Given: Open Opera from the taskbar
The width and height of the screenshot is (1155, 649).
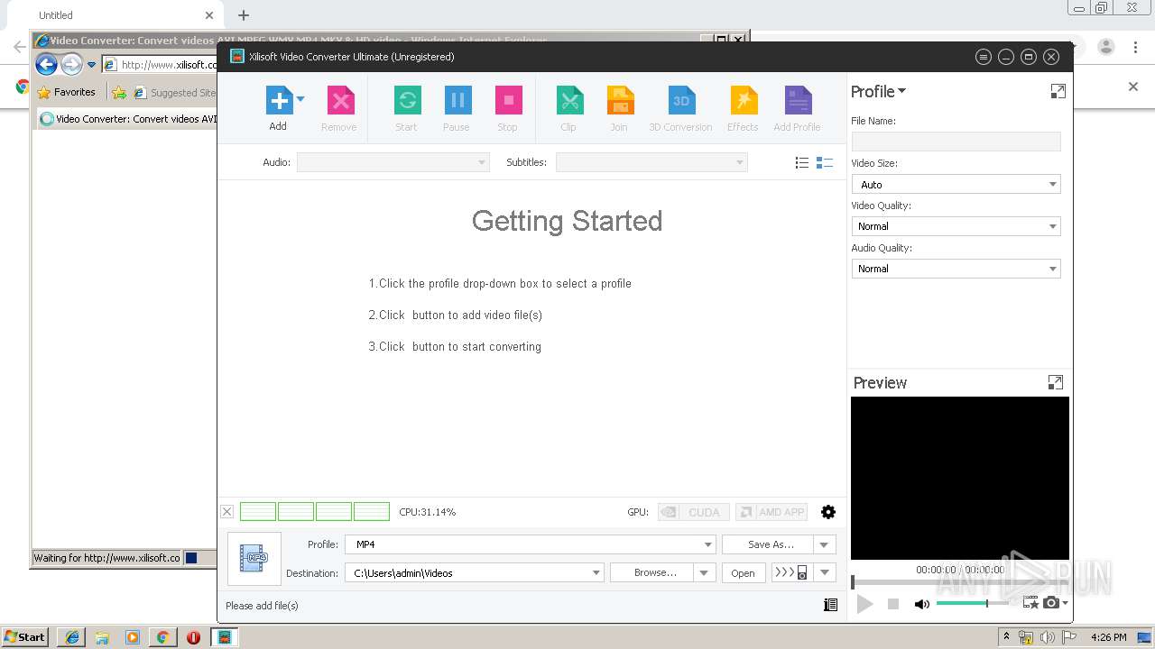Looking at the screenshot, I should [193, 636].
